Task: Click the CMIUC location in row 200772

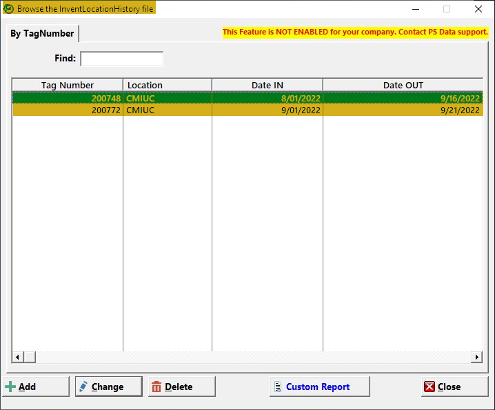Action: coord(168,110)
